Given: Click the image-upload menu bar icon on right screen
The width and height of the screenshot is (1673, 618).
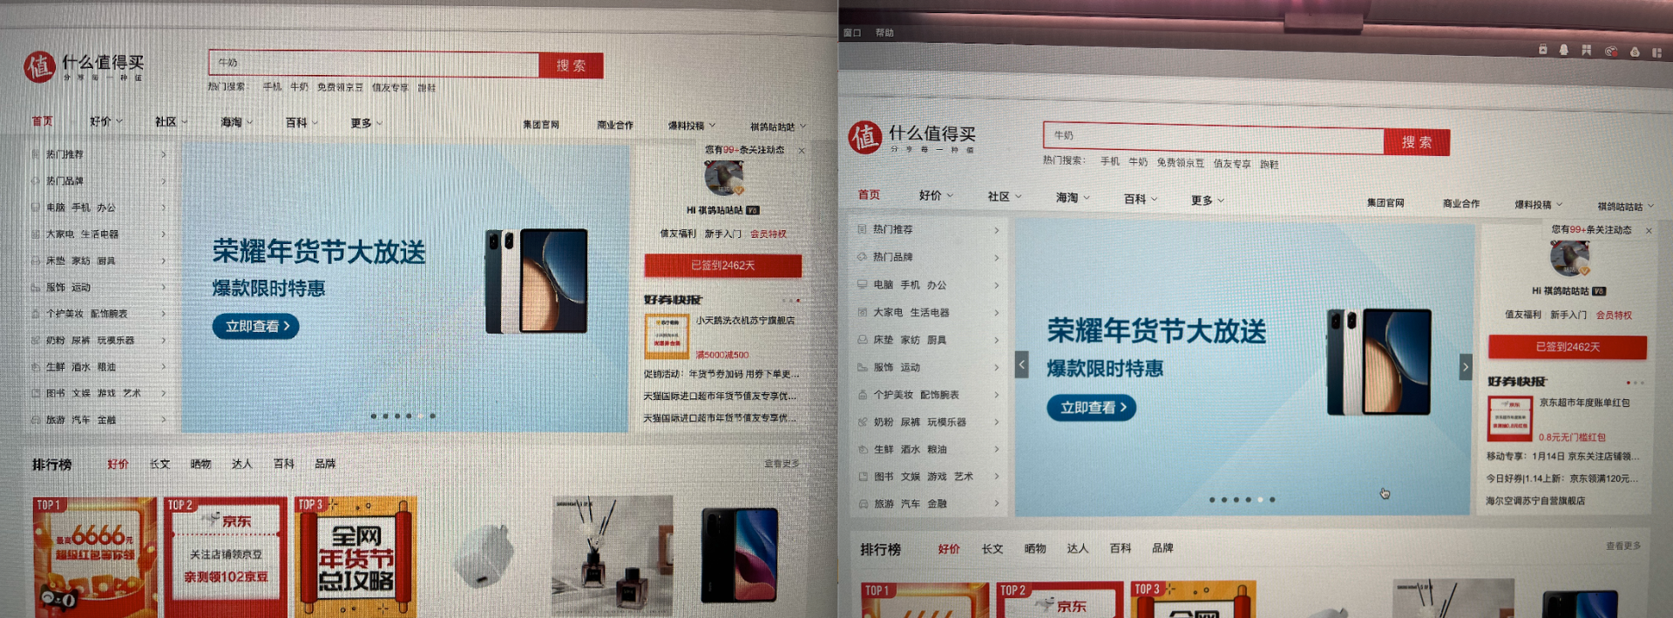Looking at the screenshot, I should point(1542,50).
